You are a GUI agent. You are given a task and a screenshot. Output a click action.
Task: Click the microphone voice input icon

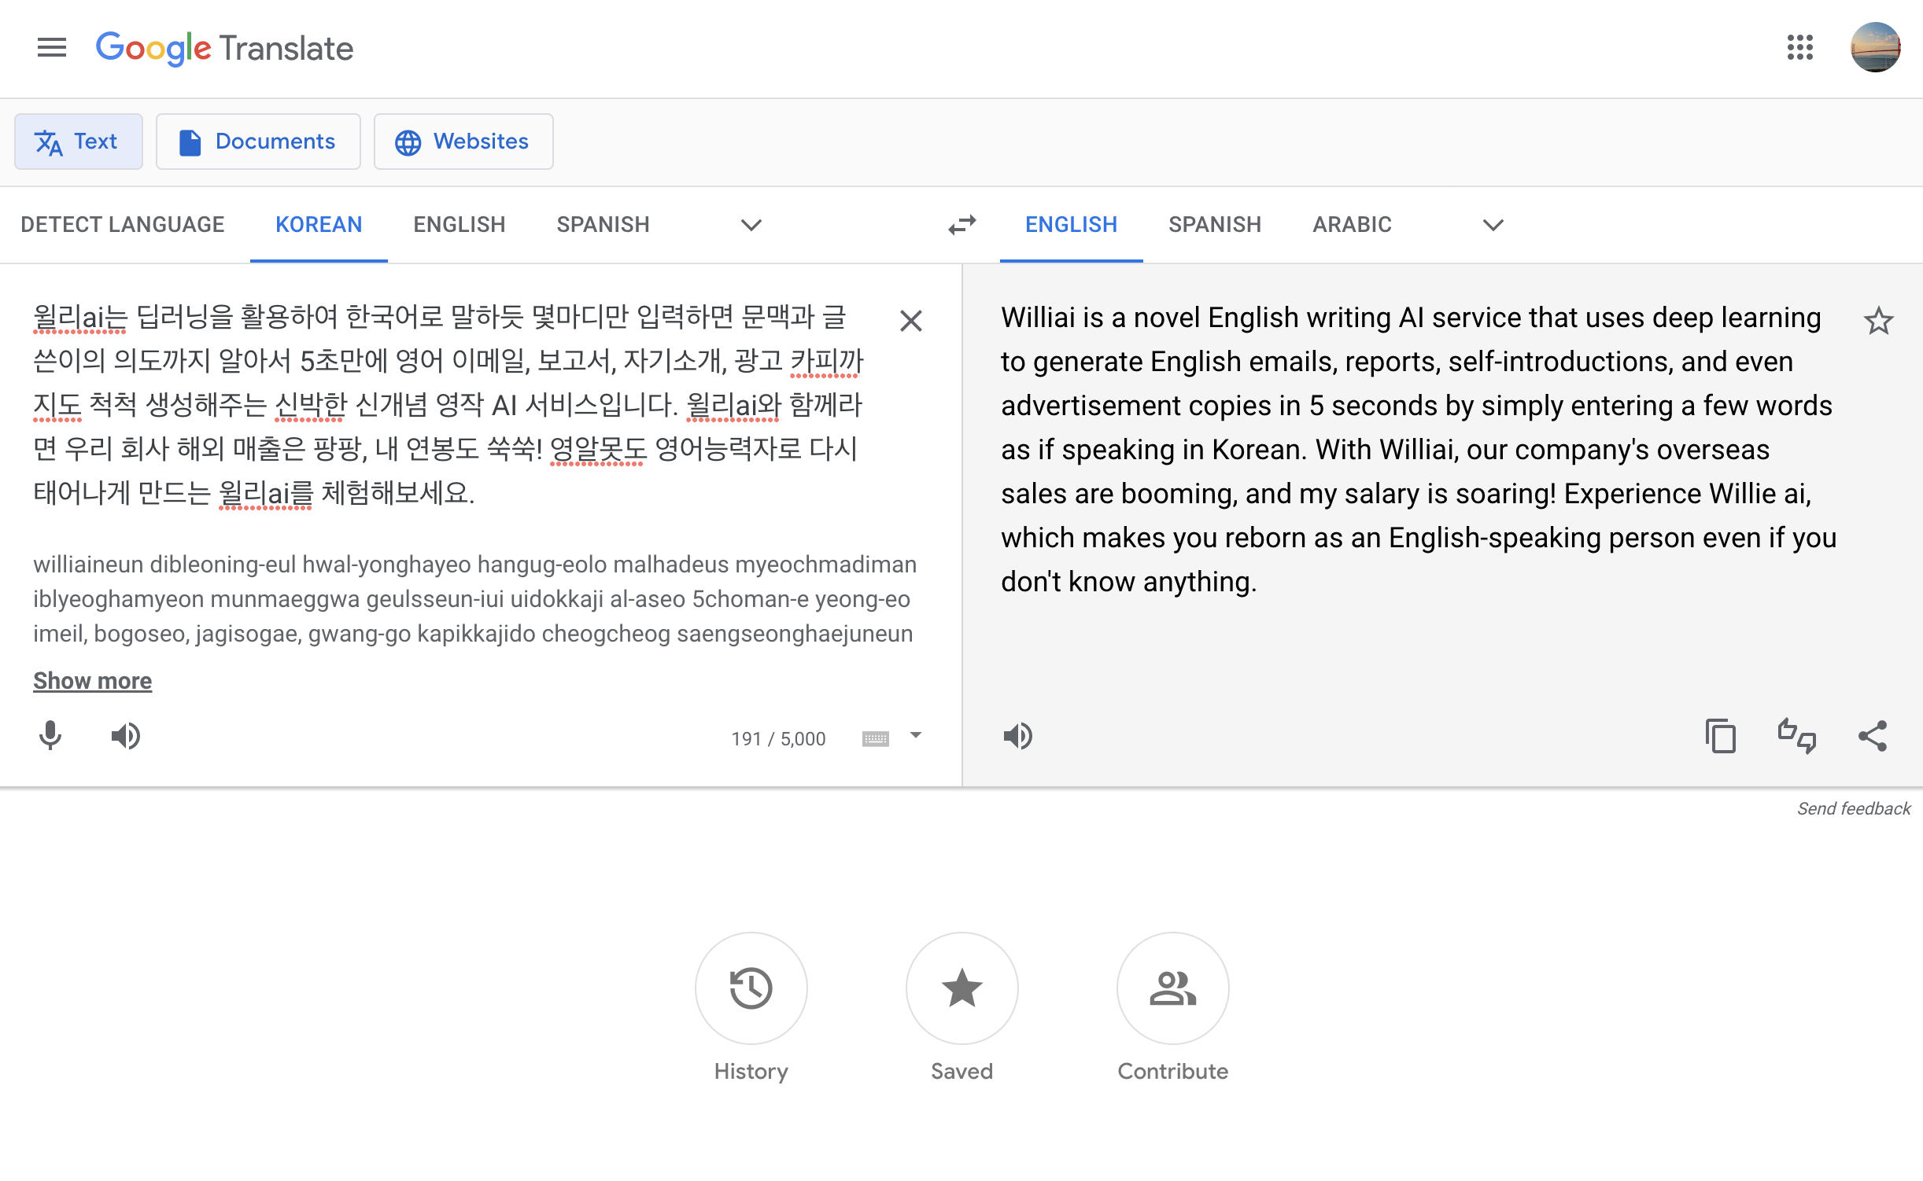50,736
